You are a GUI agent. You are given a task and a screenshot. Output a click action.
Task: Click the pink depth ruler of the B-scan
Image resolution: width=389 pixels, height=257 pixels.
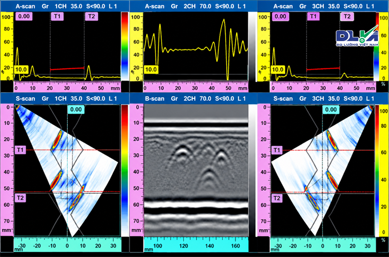pos(137,170)
